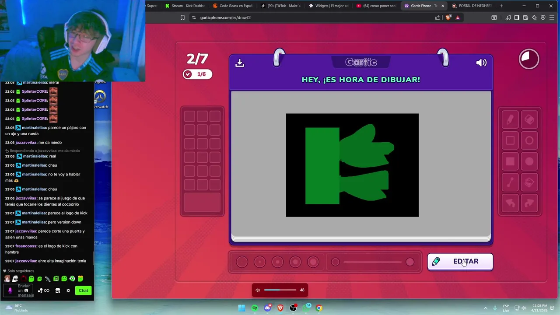Click the EDITAR button
The image size is (560, 315).
[460, 262]
